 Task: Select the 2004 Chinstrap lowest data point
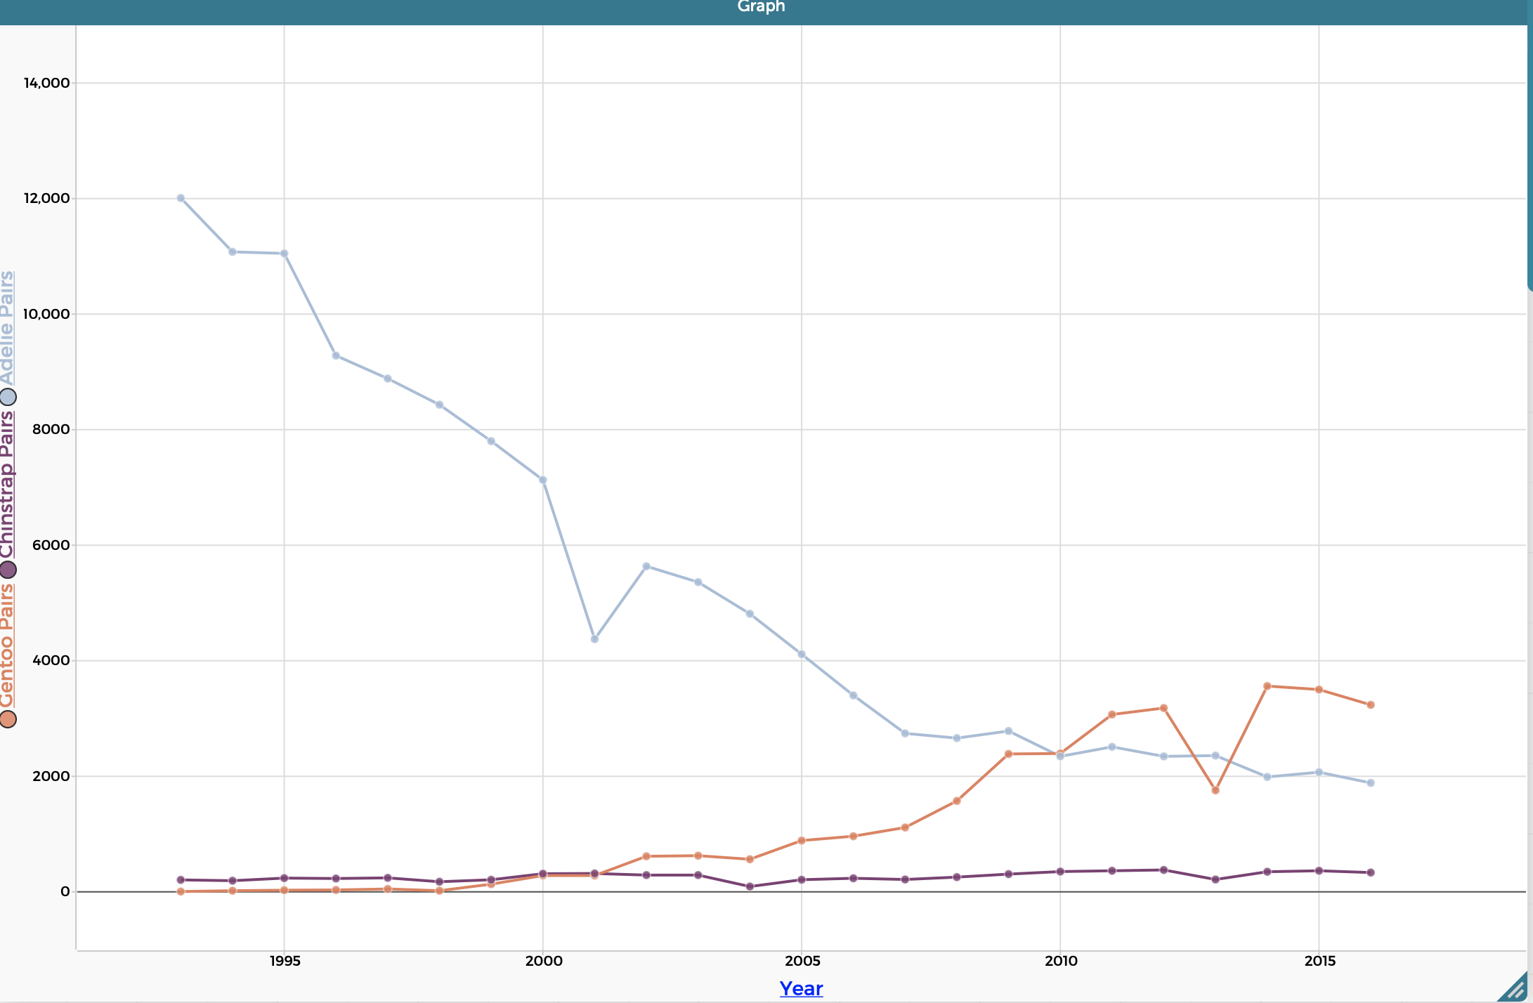750,886
